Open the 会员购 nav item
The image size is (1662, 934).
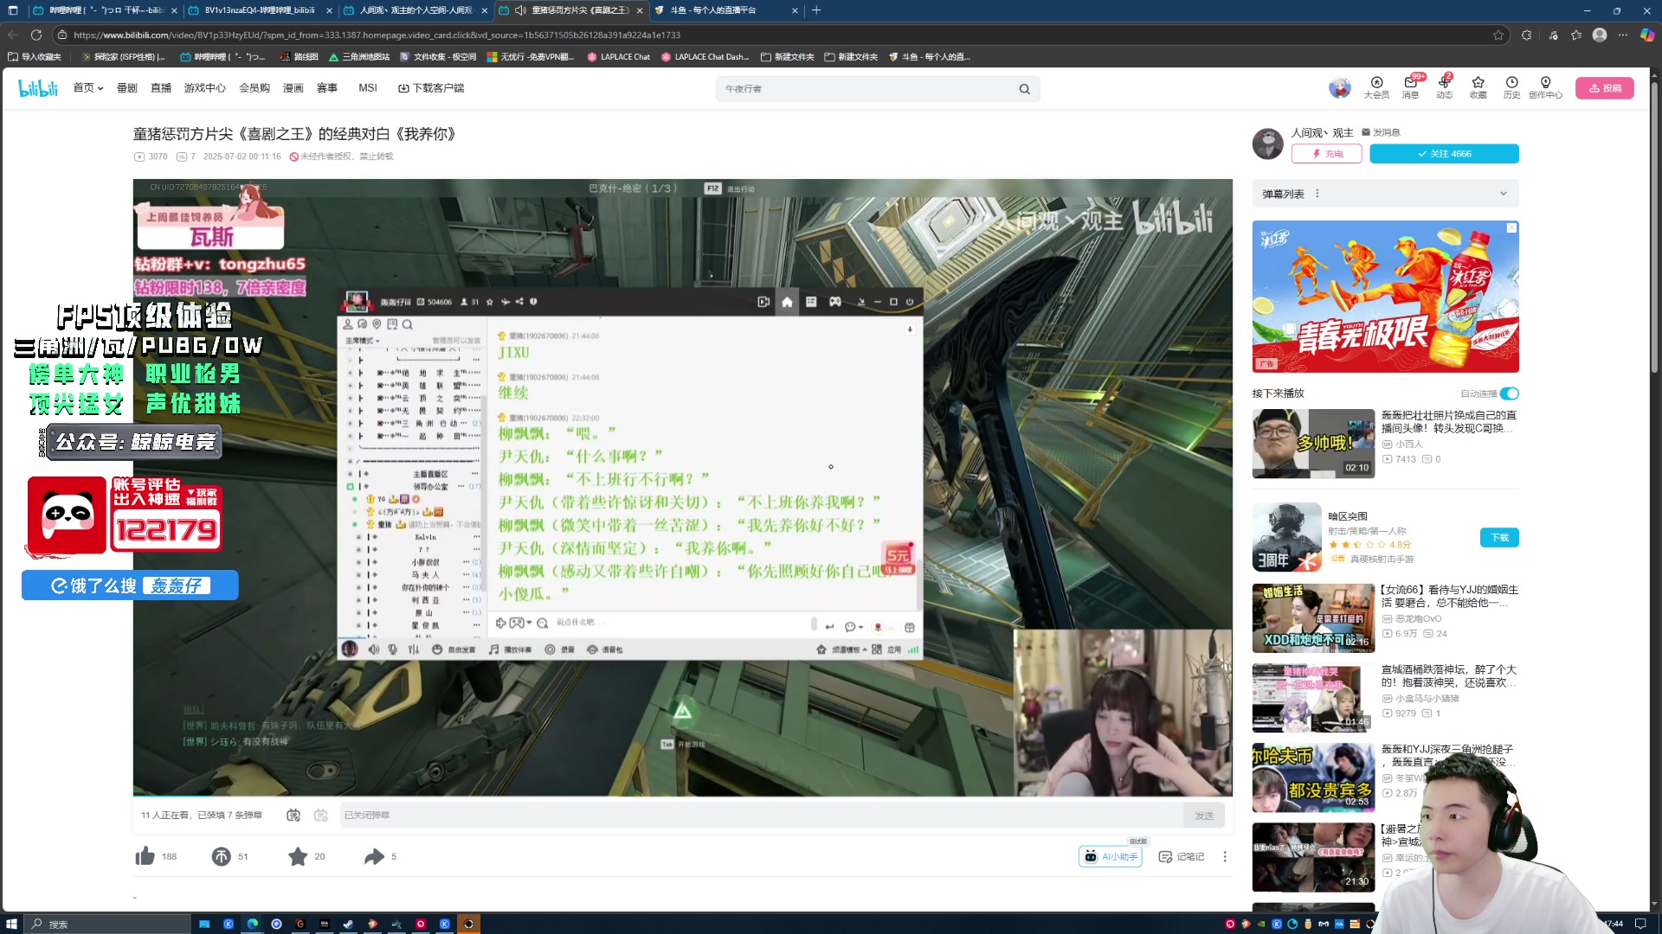254,88
